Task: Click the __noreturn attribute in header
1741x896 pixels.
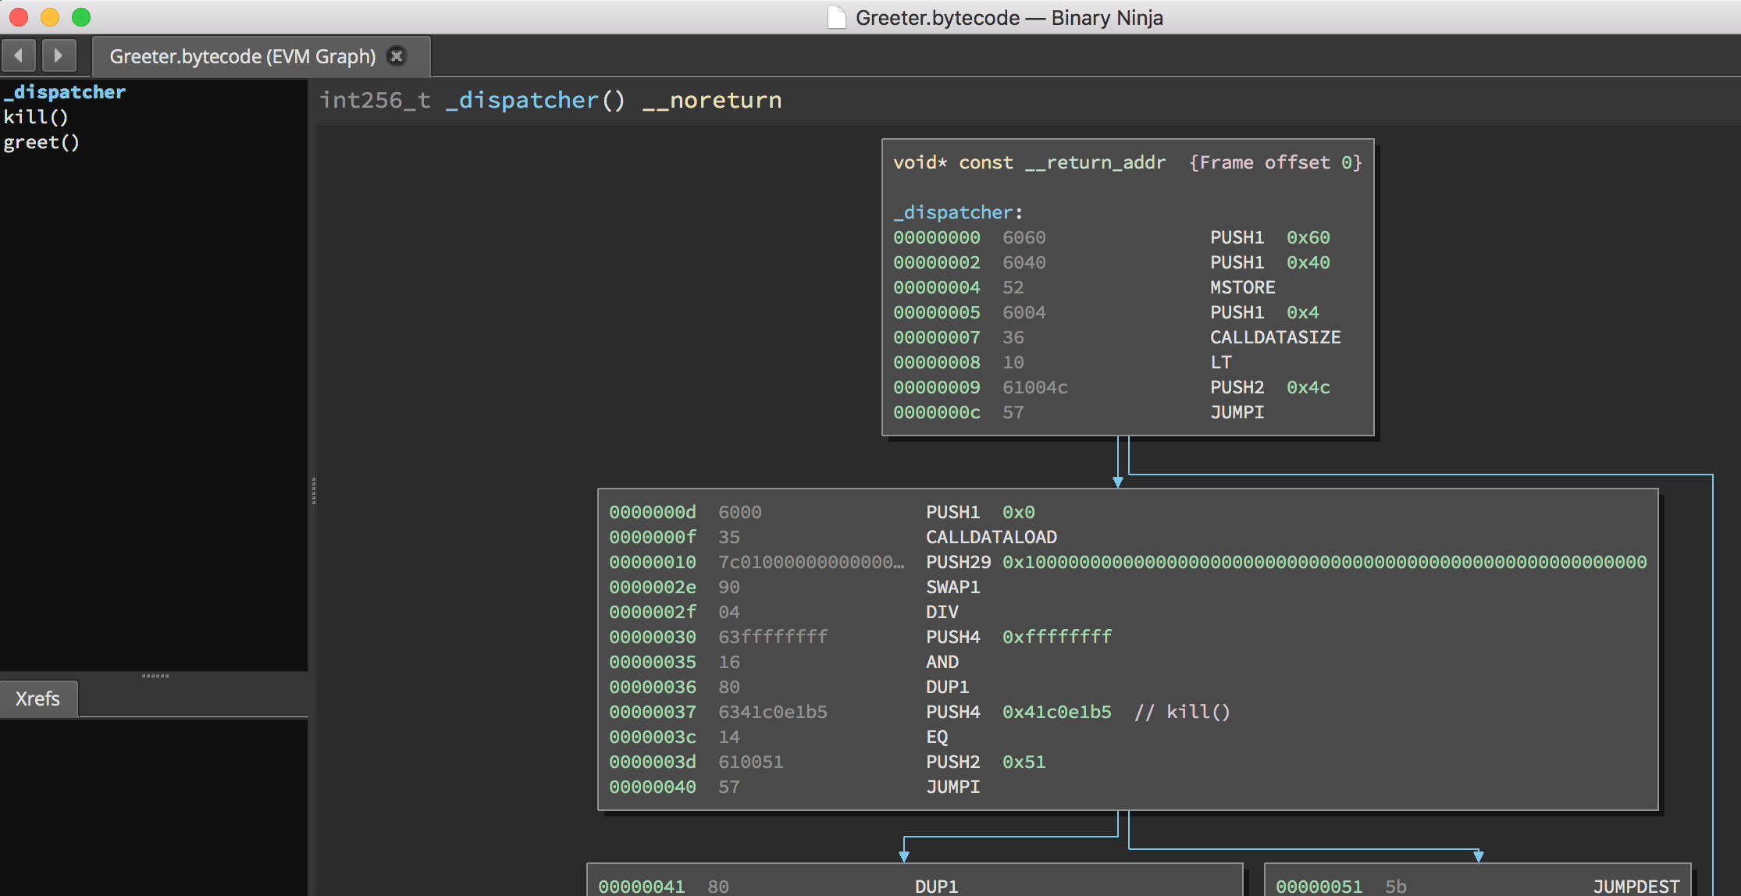Action: pyautogui.click(x=711, y=101)
